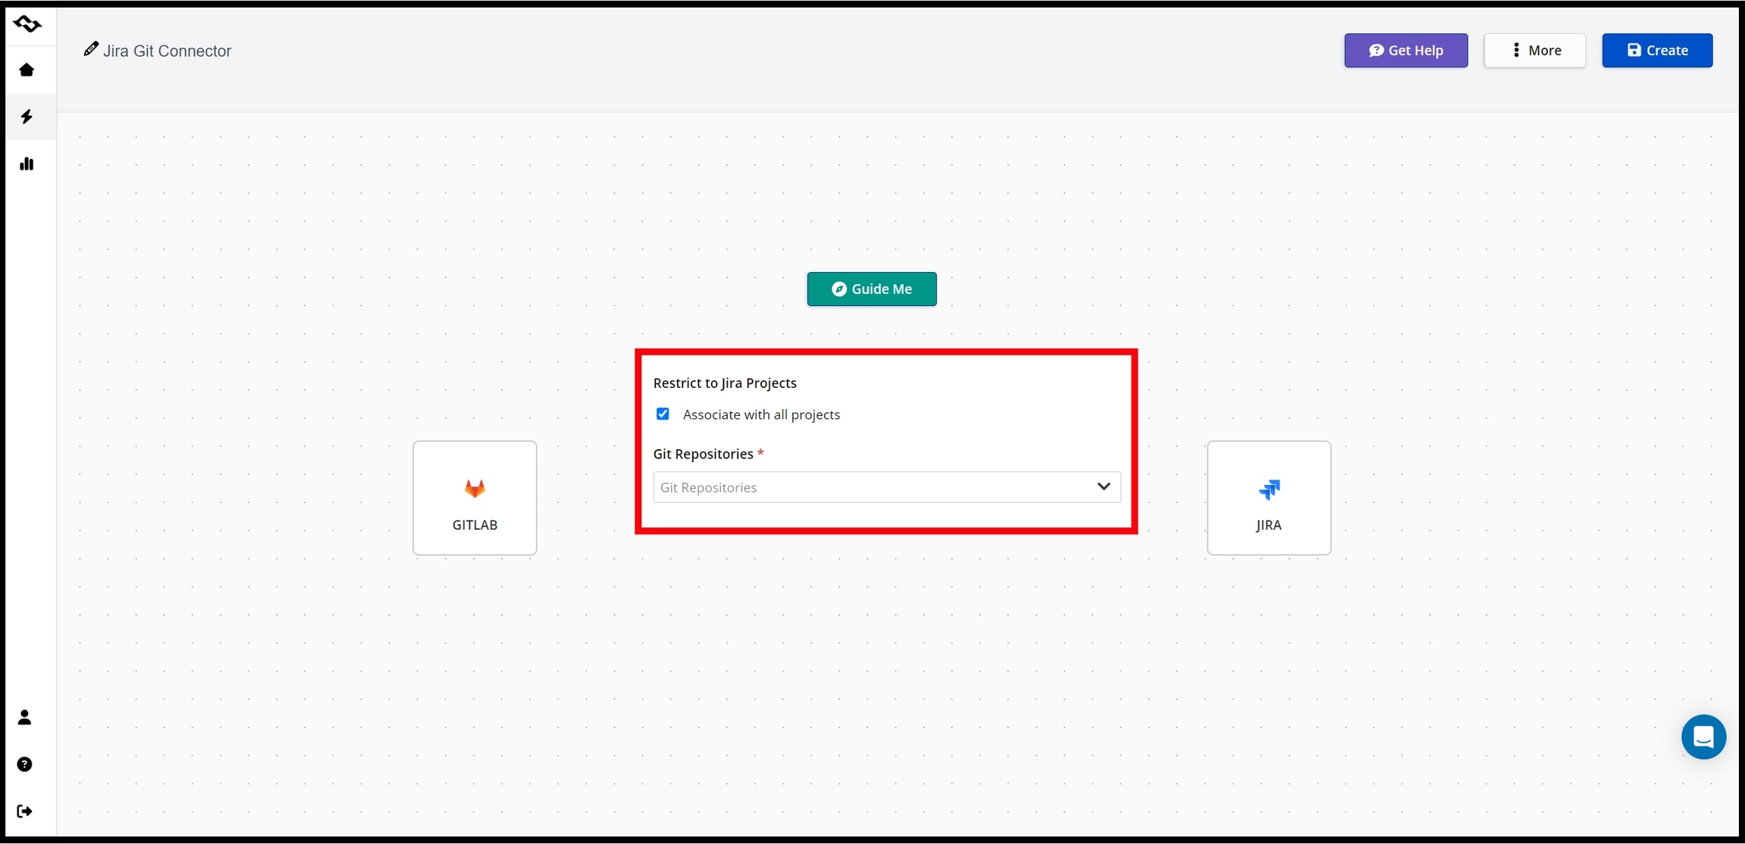Click the Jira Git Connector title

point(167,51)
